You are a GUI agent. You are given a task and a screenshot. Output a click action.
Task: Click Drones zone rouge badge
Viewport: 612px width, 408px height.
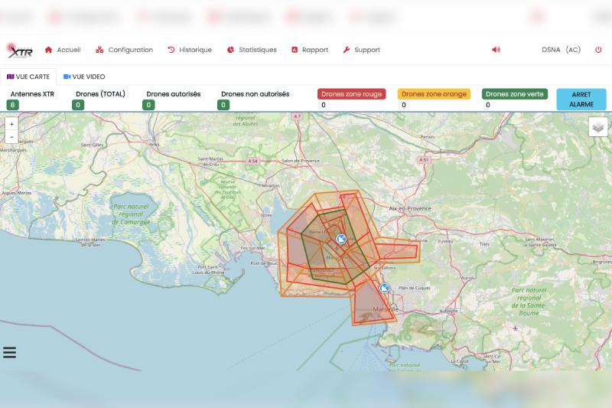tap(351, 94)
